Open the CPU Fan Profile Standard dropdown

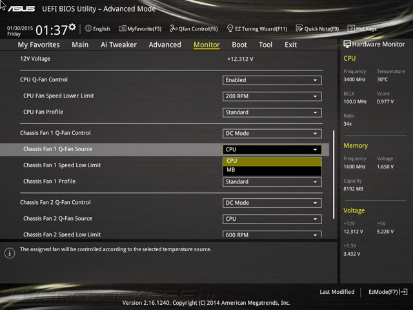pos(272,112)
